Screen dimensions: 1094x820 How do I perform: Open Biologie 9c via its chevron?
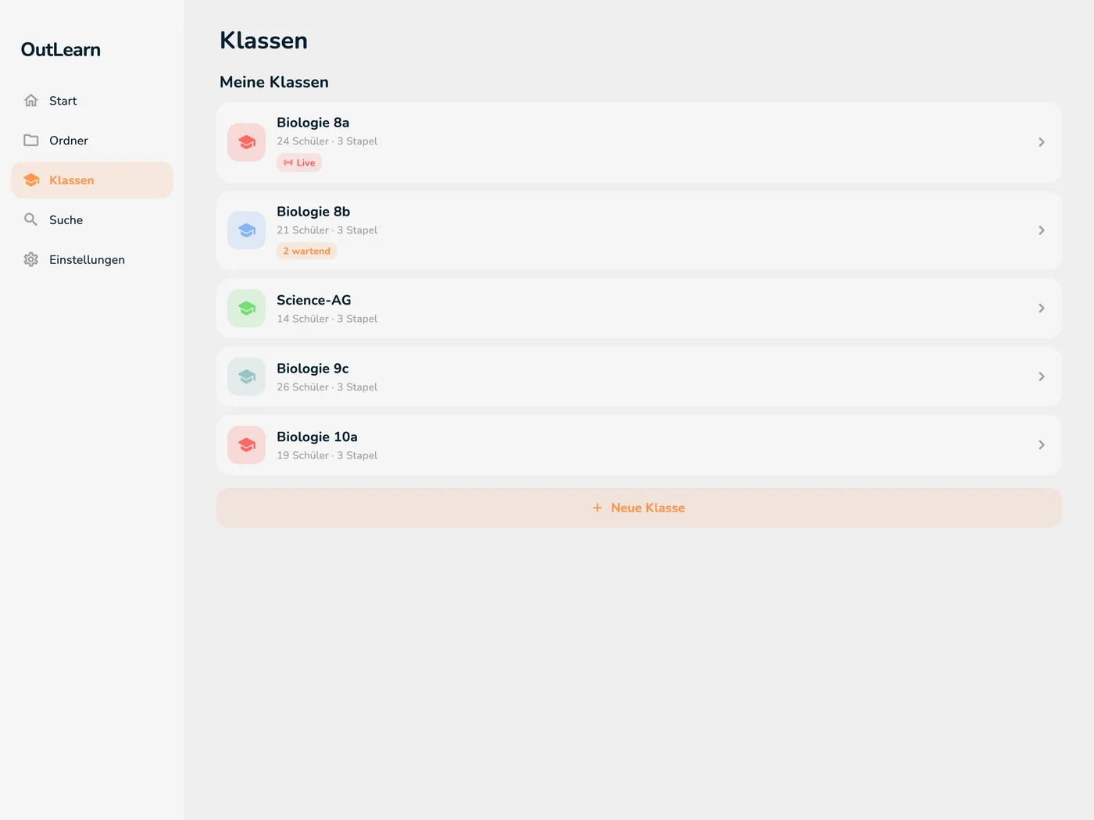click(x=1042, y=376)
